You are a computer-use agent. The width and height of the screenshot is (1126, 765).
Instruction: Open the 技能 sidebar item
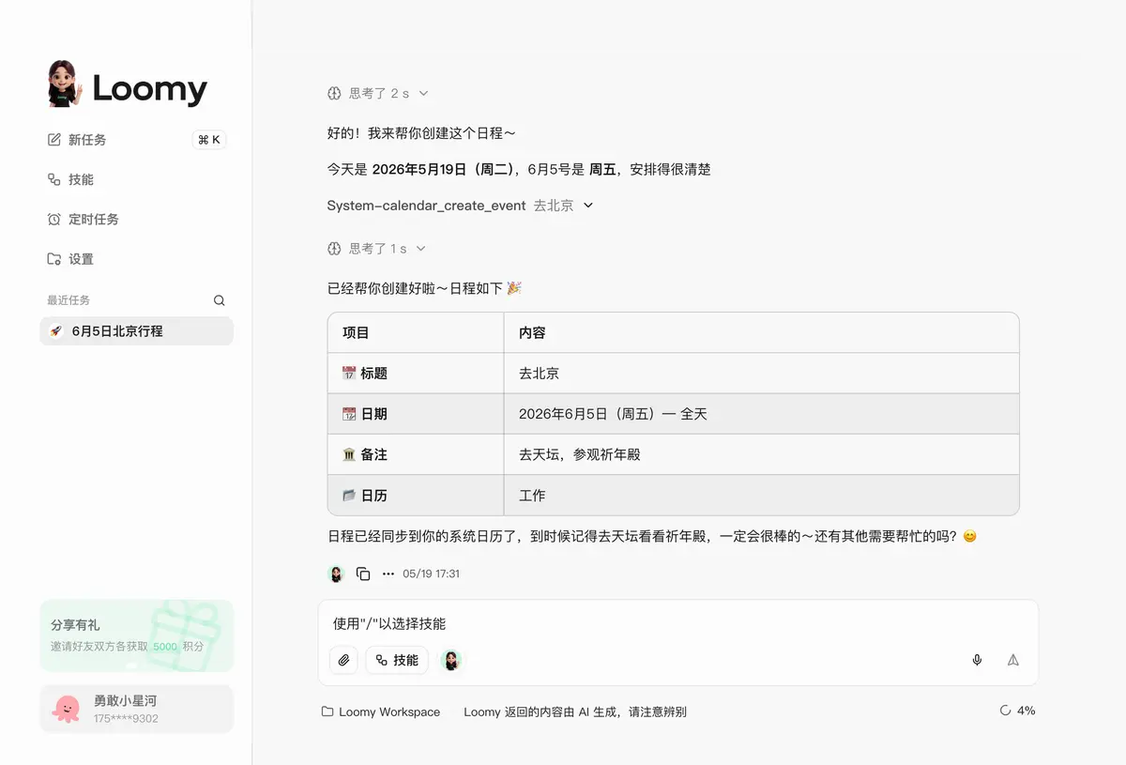click(70, 179)
